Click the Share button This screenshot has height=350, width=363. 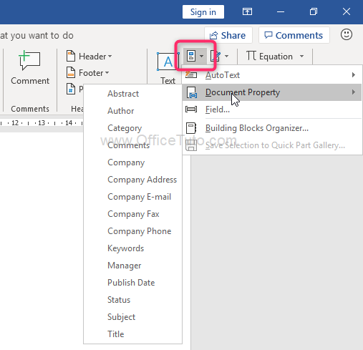(x=228, y=35)
